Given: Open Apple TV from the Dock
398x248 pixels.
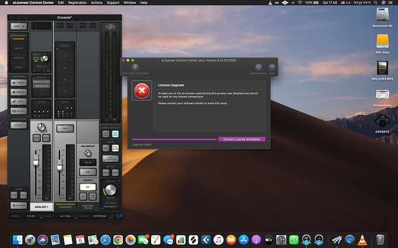Looking at the screenshot, I should [x=269, y=239].
